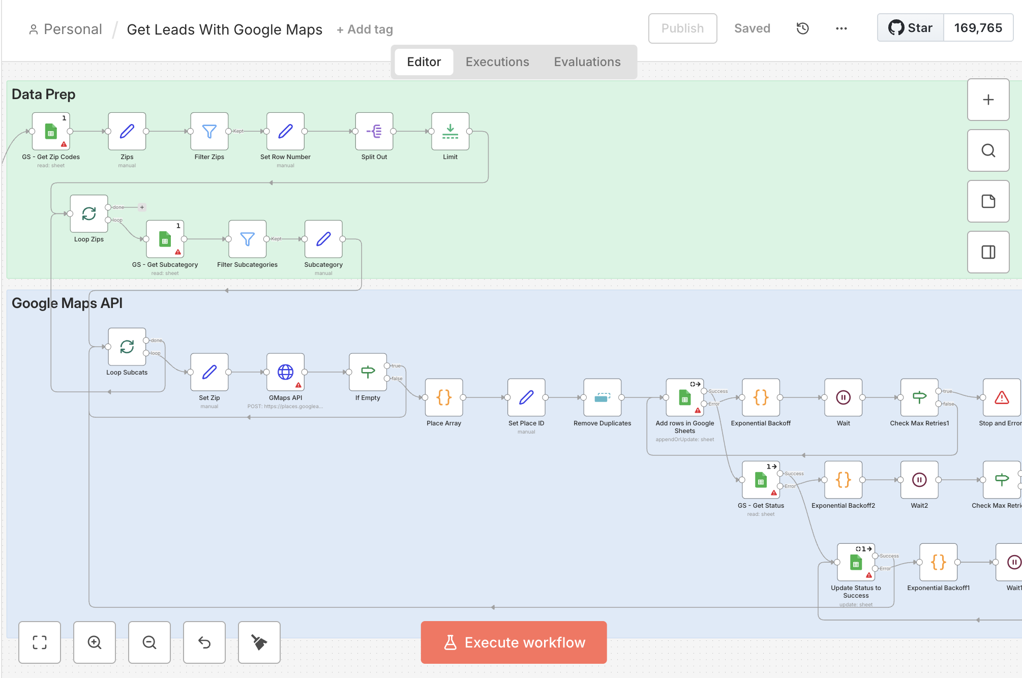This screenshot has height=678, width=1022.
Task: Select the Place Array code node
Action: (x=444, y=397)
